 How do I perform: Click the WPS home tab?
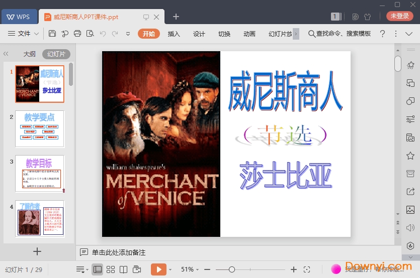(x=19, y=17)
